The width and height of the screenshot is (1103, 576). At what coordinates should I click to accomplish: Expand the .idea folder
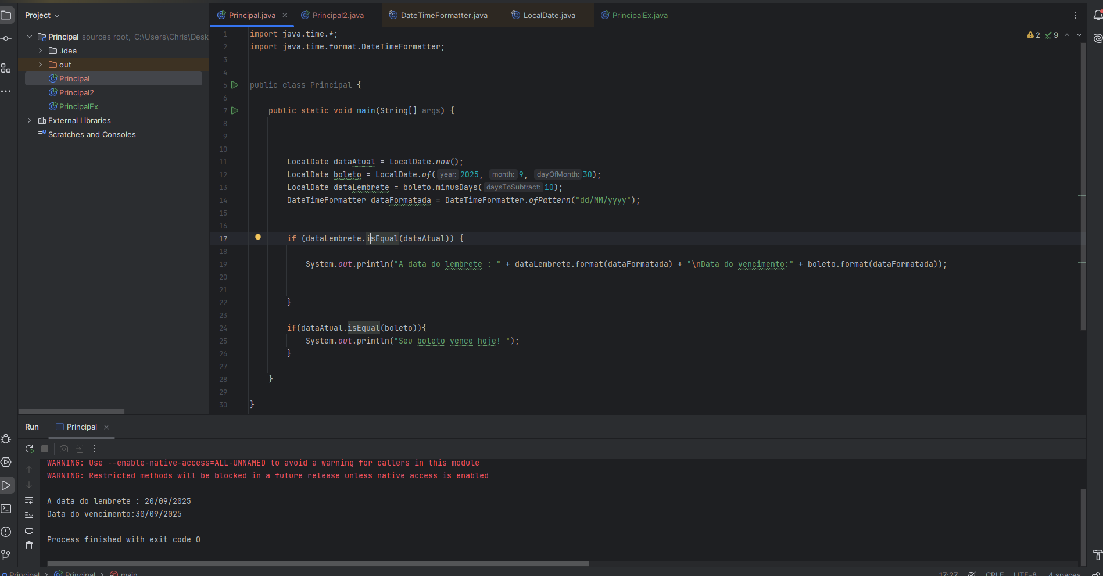tap(41, 51)
